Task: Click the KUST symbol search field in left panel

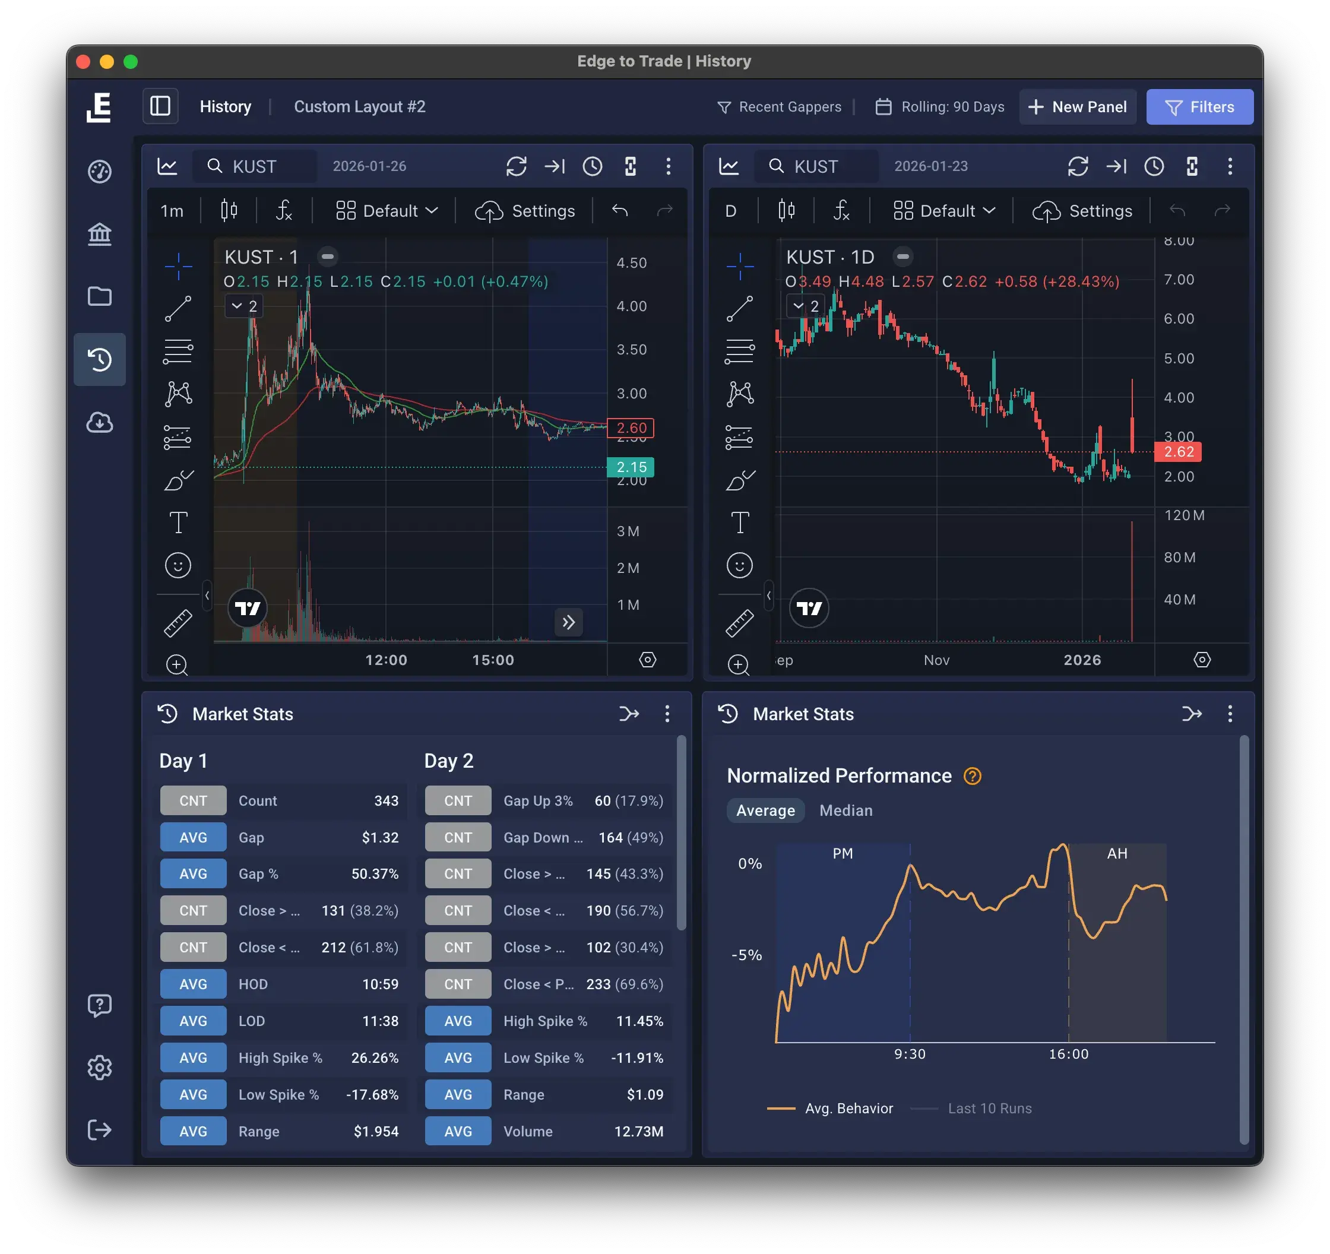Action: [x=255, y=166]
